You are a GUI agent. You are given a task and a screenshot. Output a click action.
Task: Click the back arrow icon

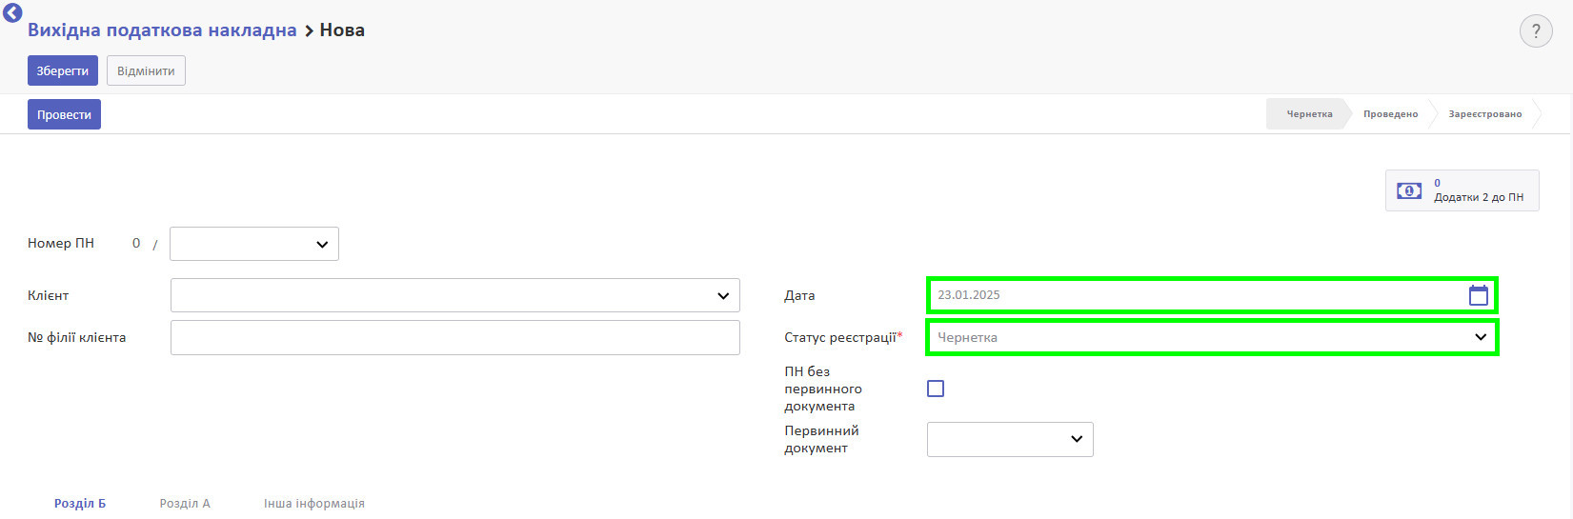pyautogui.click(x=12, y=12)
